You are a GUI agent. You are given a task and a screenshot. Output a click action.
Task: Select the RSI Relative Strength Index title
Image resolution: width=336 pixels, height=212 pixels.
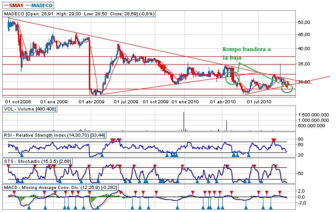[55, 135]
